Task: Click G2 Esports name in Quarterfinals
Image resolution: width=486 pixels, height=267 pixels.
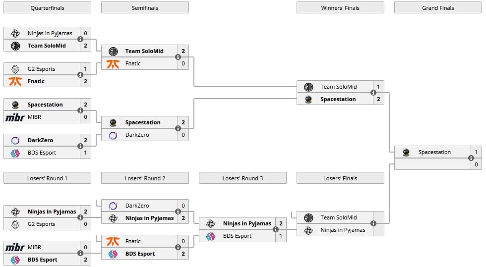Action: pyautogui.click(x=41, y=69)
